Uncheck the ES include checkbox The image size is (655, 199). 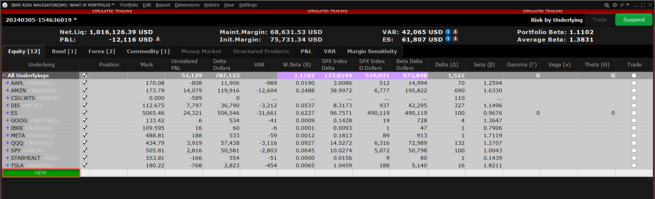85,113
